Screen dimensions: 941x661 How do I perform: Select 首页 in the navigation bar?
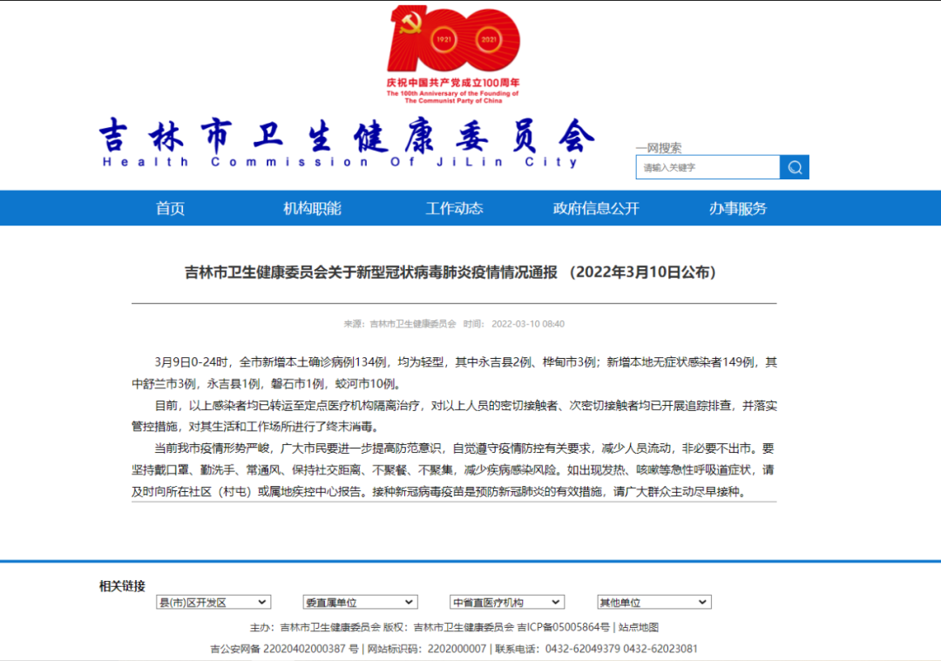pyautogui.click(x=169, y=207)
